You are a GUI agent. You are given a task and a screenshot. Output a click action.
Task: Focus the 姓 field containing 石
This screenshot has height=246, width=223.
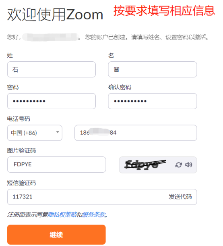(x=52, y=69)
